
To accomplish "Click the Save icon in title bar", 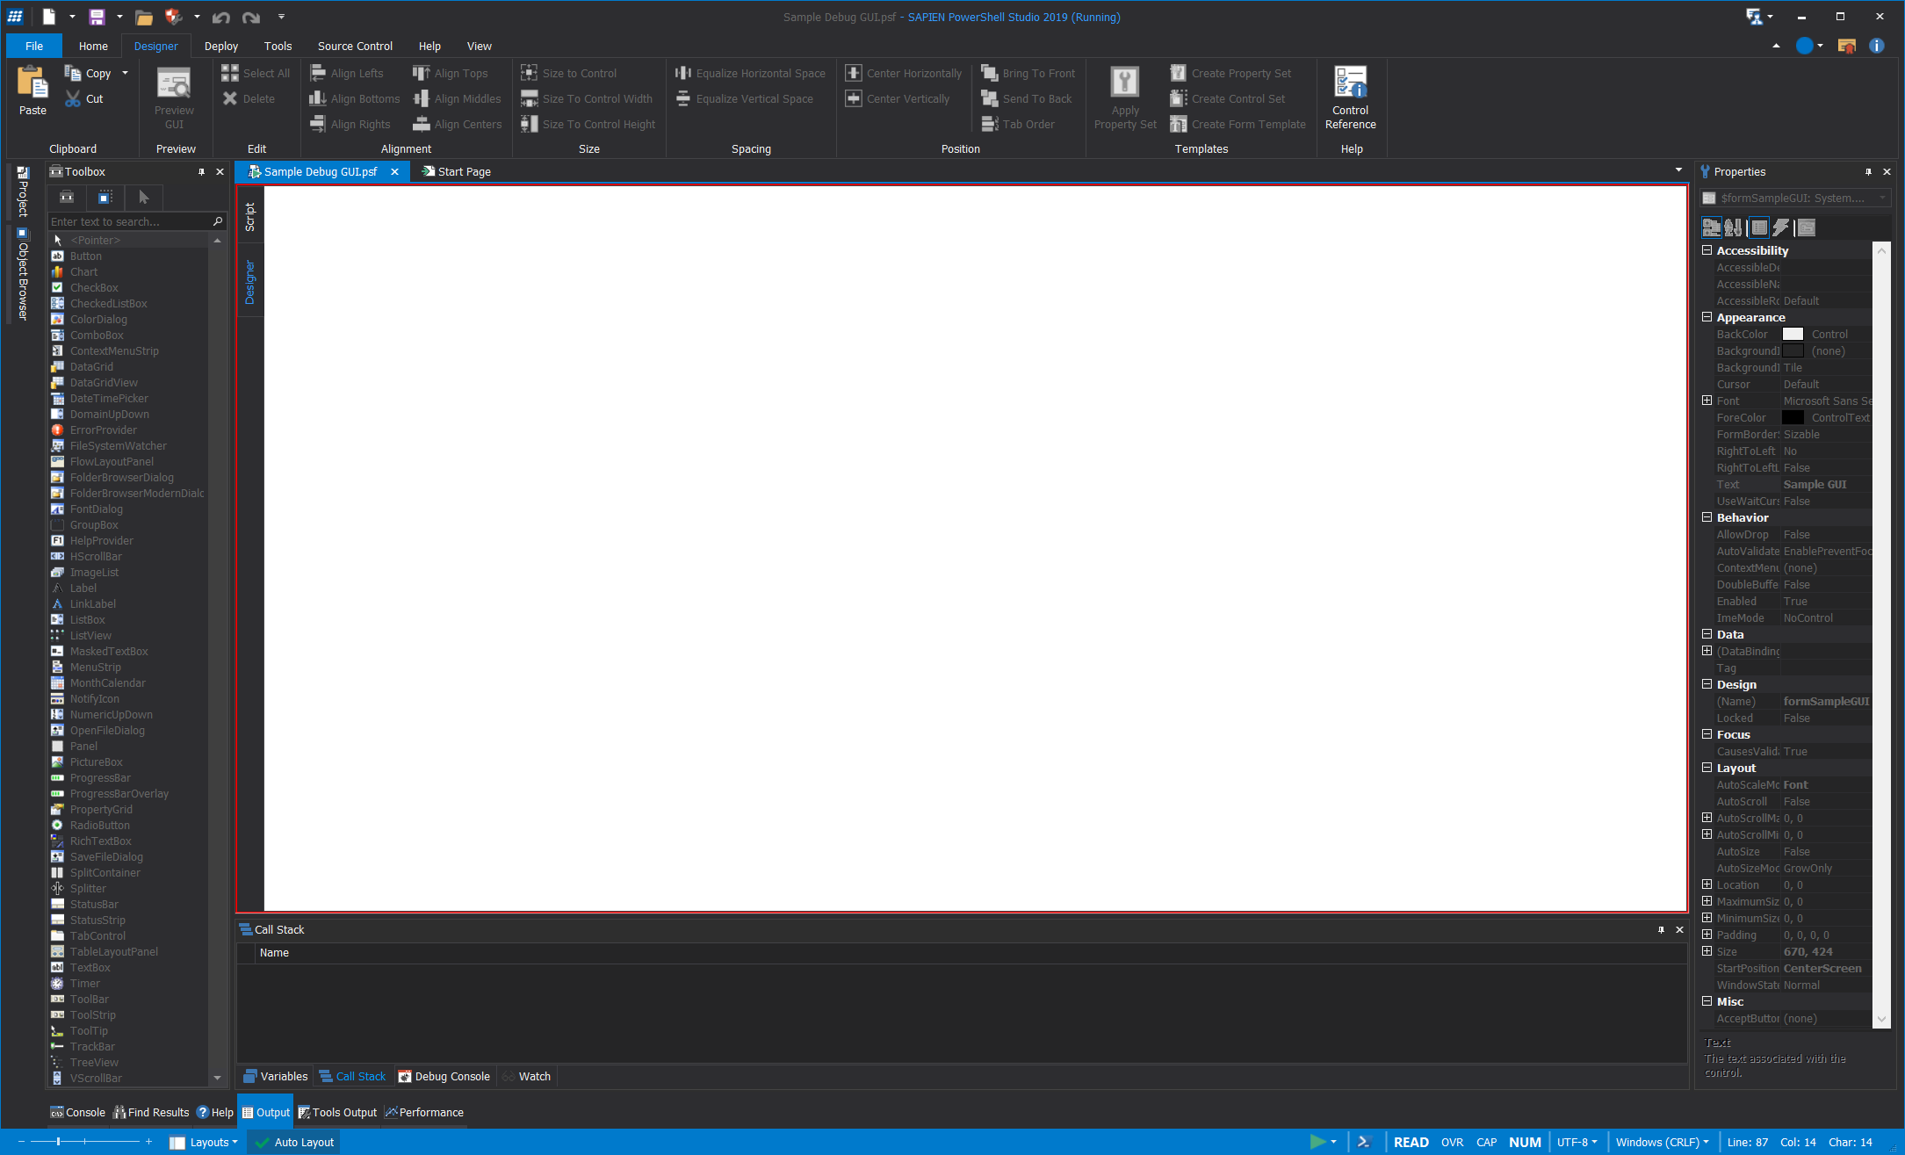I will (97, 17).
